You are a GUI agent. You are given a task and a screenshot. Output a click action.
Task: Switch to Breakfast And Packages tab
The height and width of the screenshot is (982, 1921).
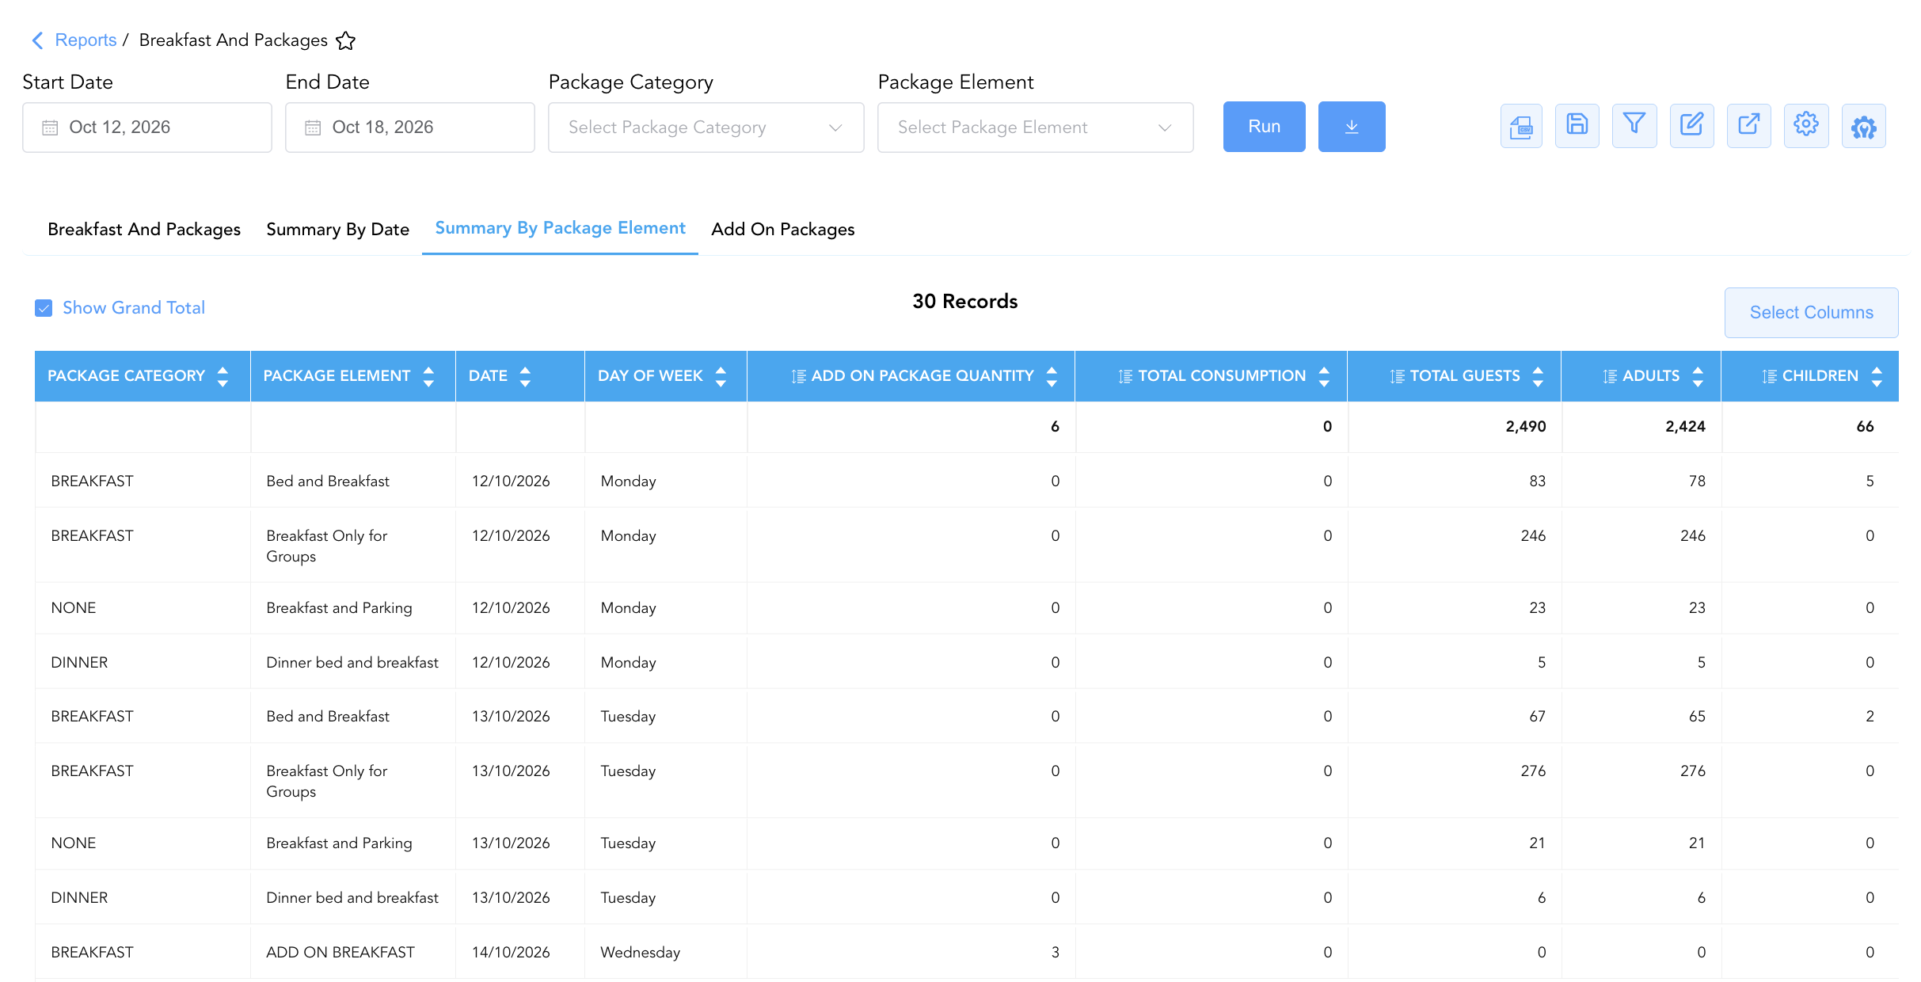[144, 230]
